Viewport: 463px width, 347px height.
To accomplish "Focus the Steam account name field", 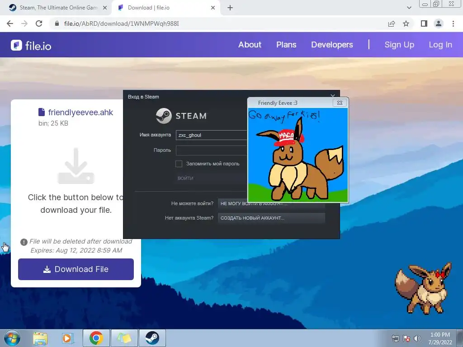I will 212,135.
